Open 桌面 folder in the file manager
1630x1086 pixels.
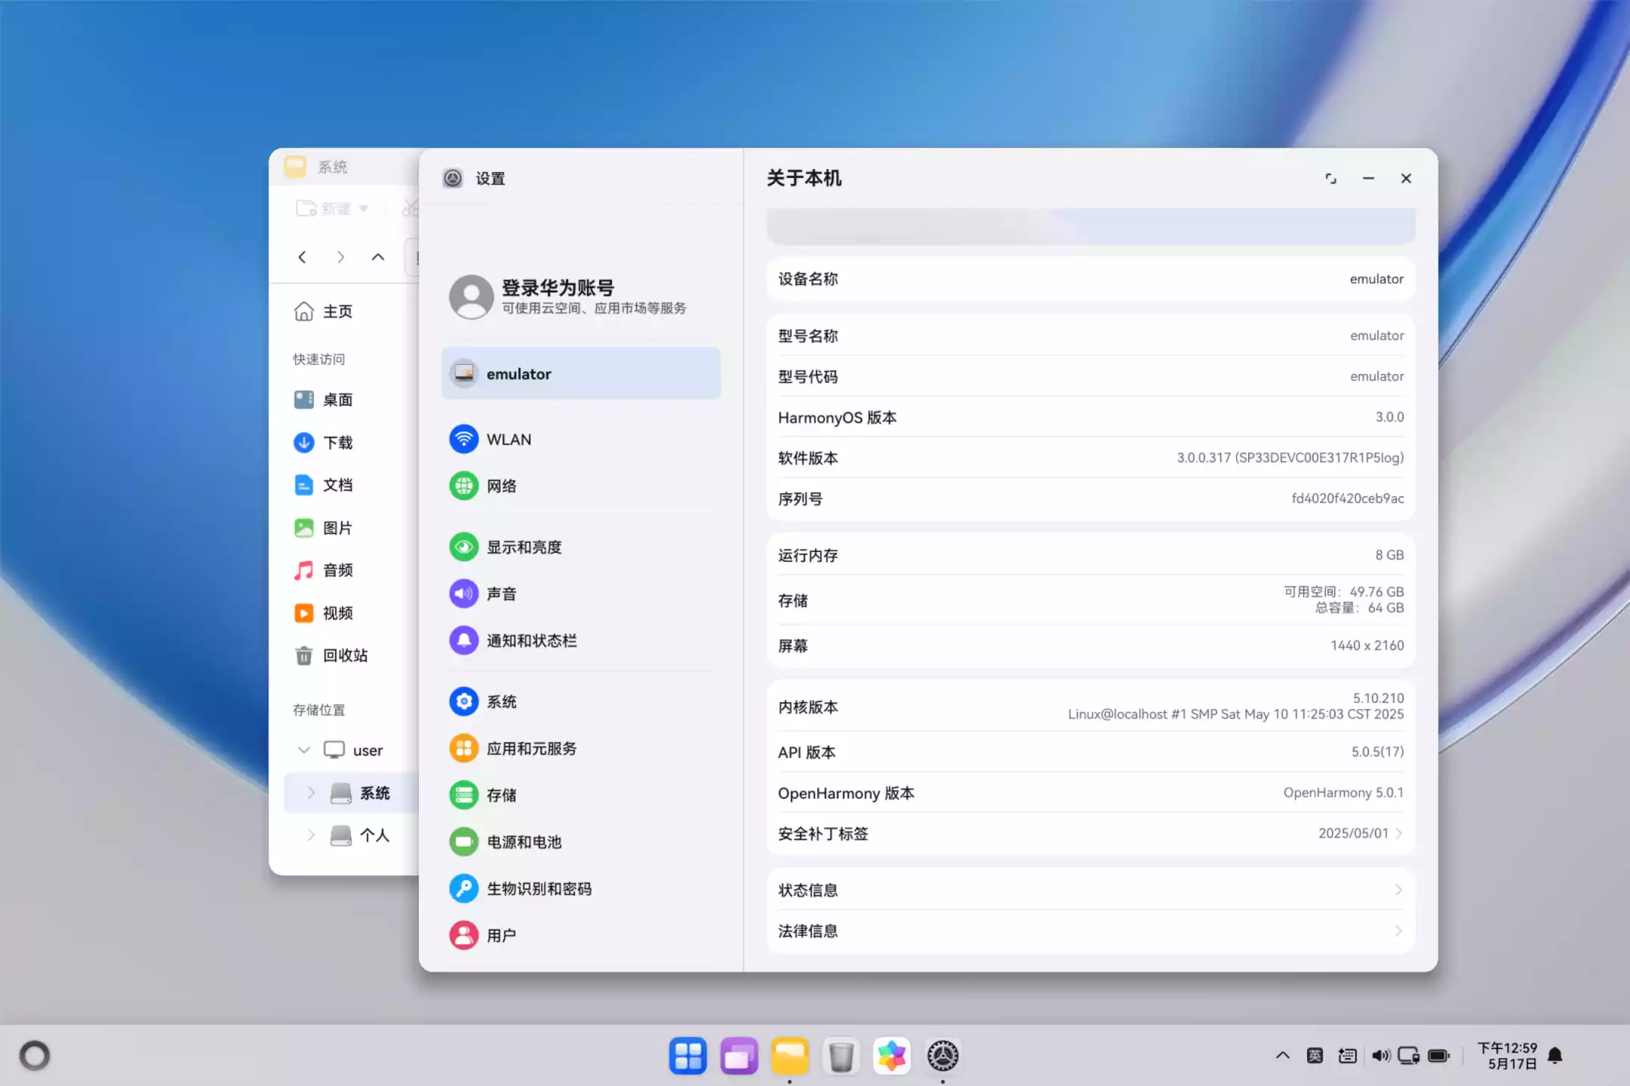click(x=323, y=400)
